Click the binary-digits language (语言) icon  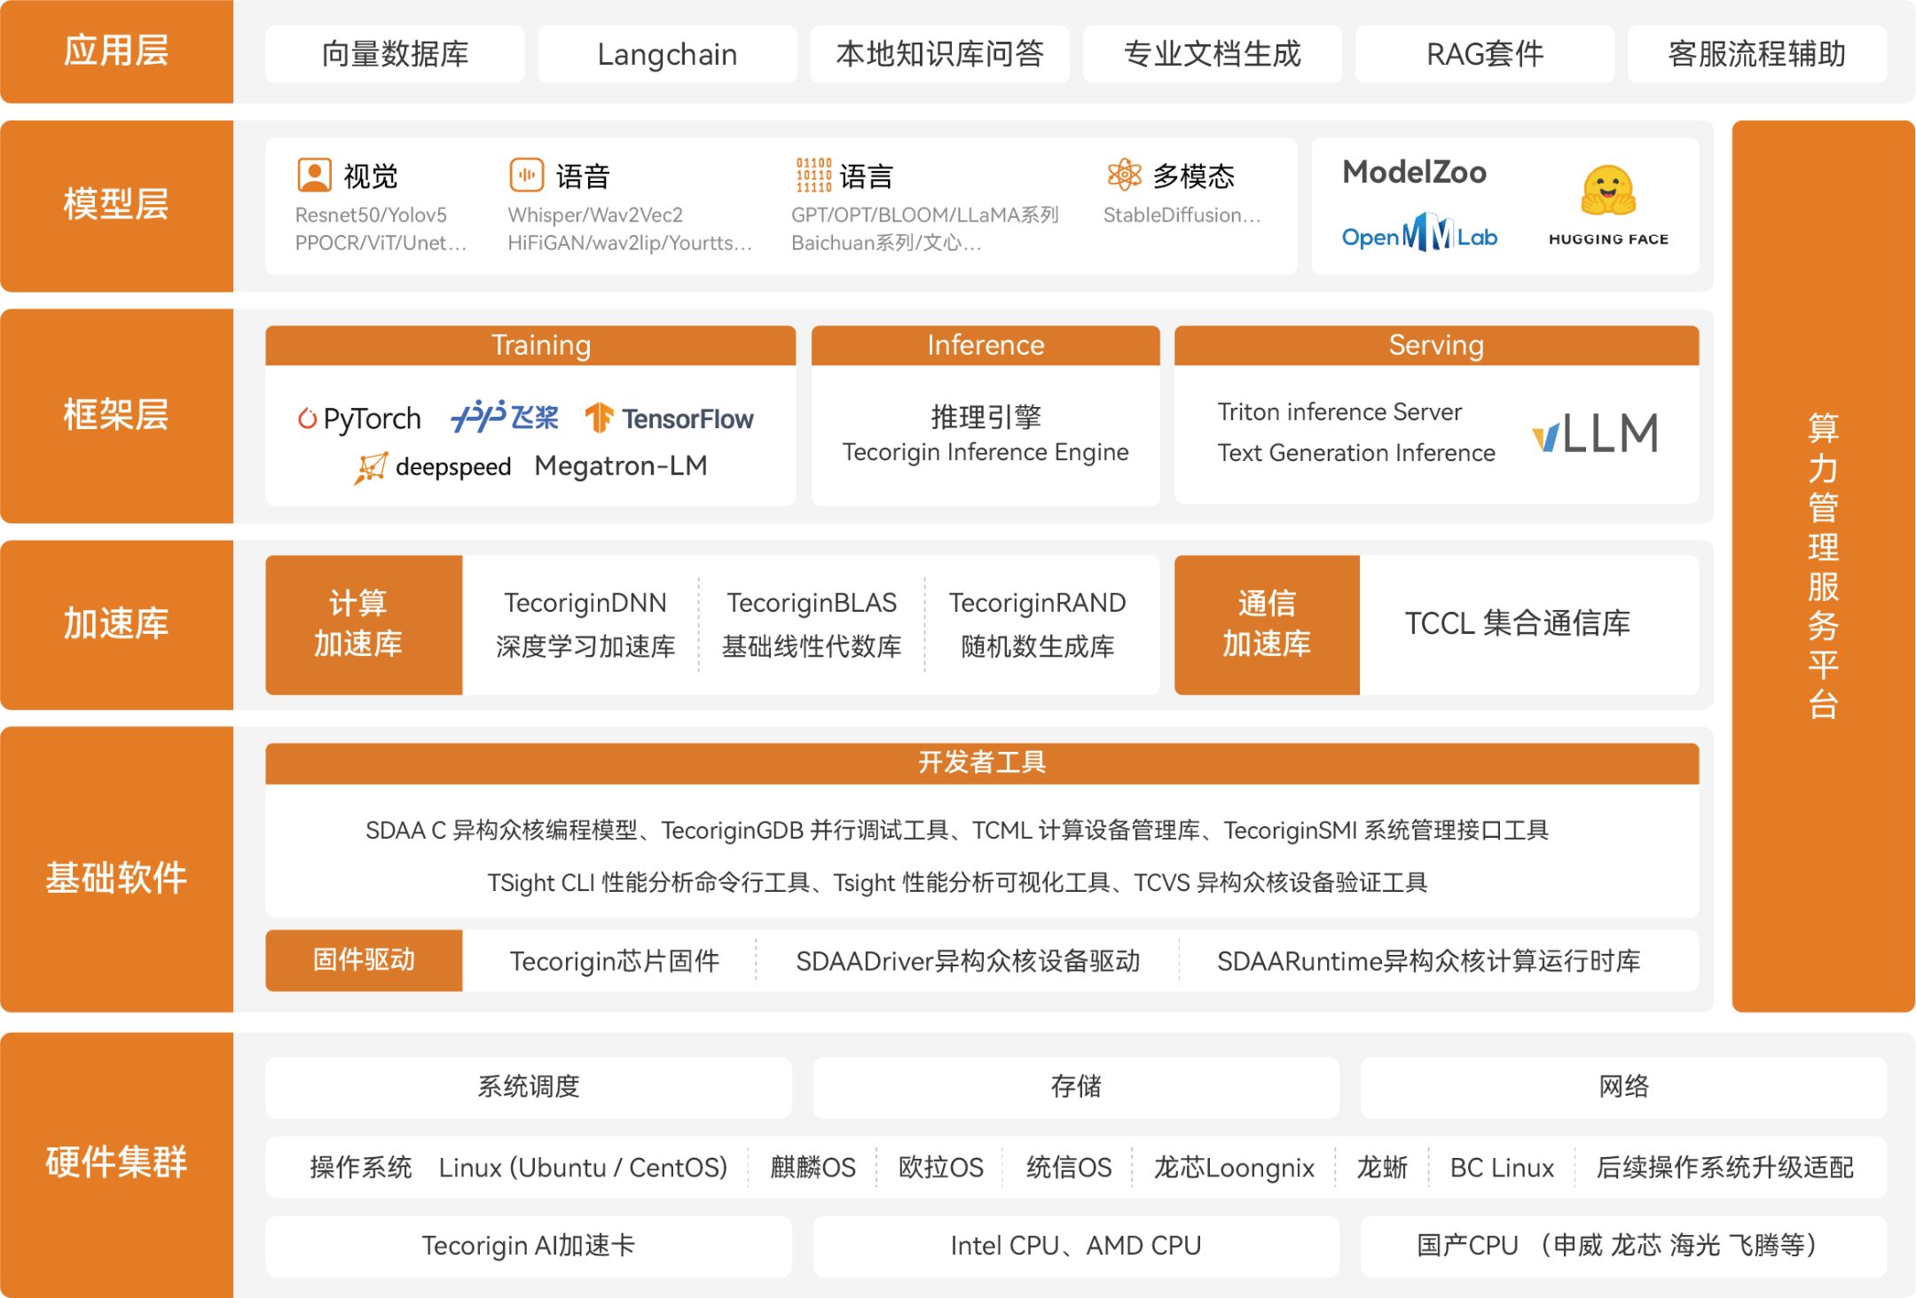pos(813,176)
